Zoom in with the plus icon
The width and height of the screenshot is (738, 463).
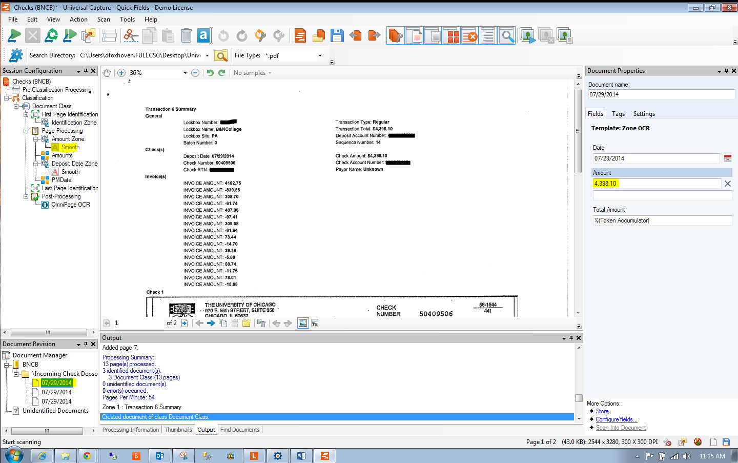pos(121,73)
